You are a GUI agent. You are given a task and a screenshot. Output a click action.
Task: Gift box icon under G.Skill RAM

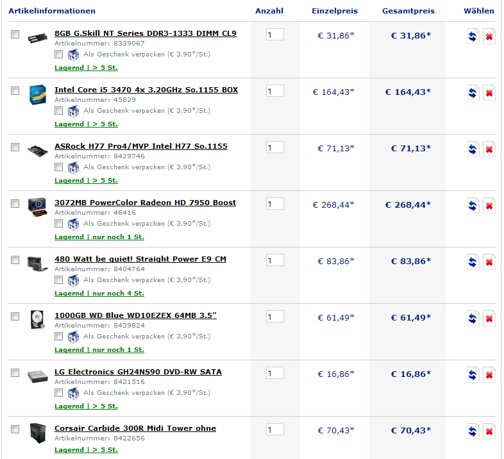pos(73,54)
